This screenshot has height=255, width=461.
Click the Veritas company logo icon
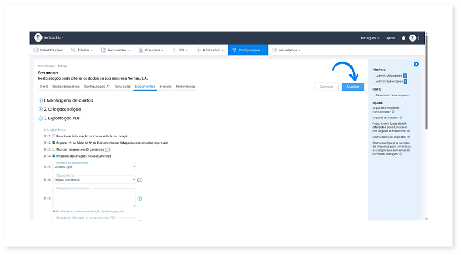(x=38, y=37)
